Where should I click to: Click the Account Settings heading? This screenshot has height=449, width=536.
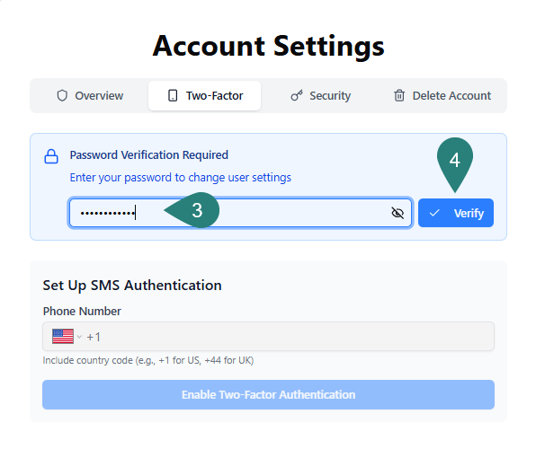[x=268, y=46]
